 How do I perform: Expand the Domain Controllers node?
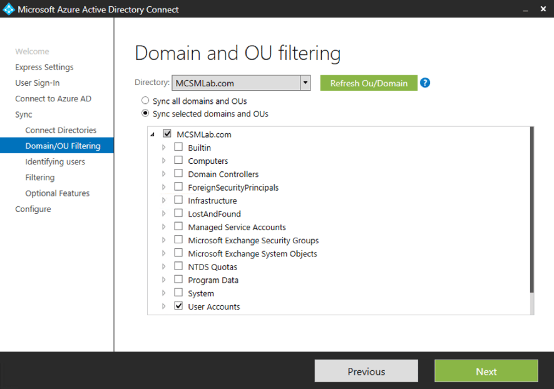click(163, 174)
